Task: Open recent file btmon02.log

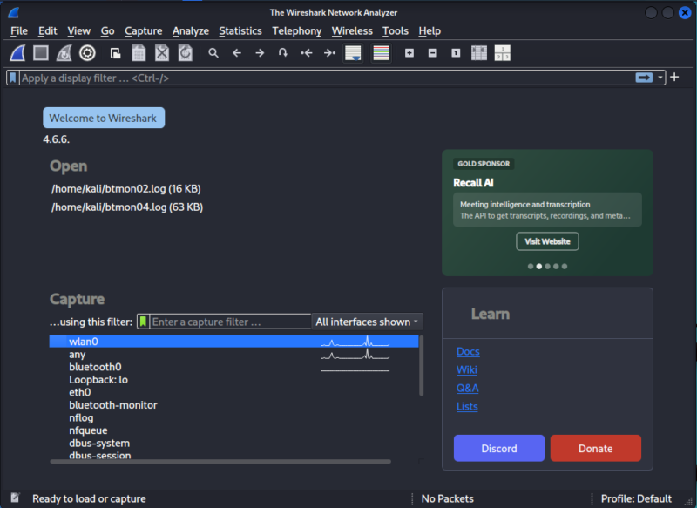Action: click(x=125, y=189)
